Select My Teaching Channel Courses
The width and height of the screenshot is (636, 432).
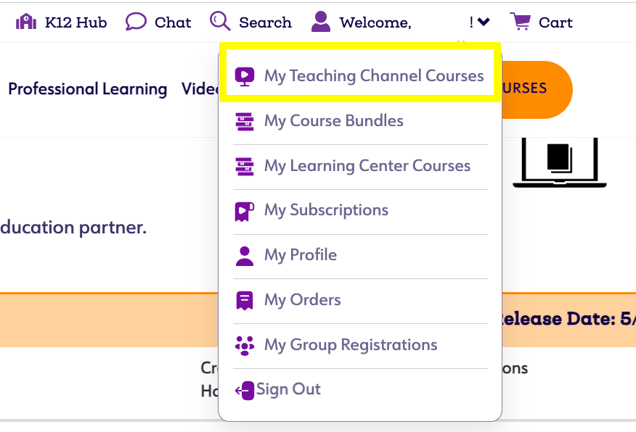click(x=373, y=76)
